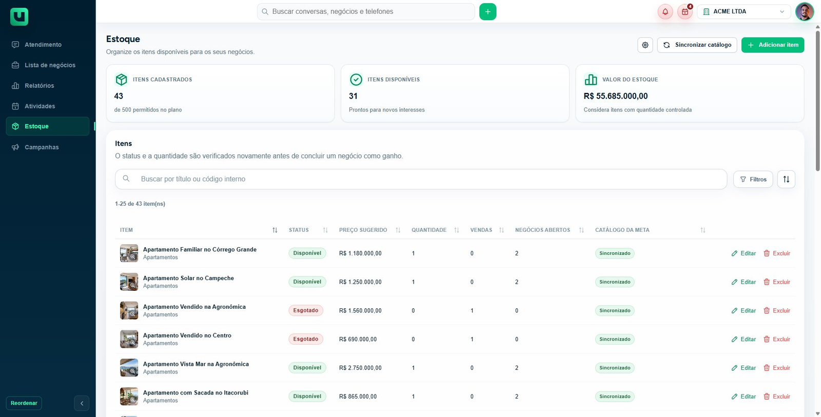Click the app logo in sidebar
Viewport: 821px width, 417px height.
point(19,17)
